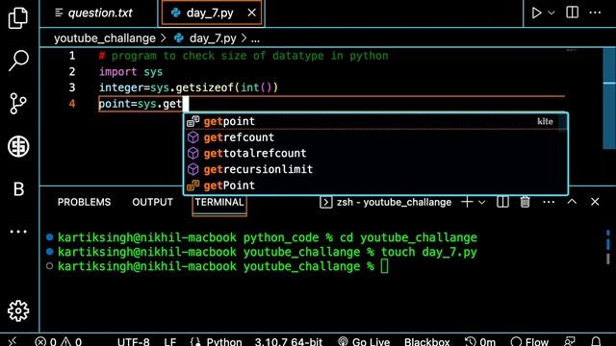Click the terminal prompt cursor line
The height and width of the screenshot is (346, 616).
point(223,266)
